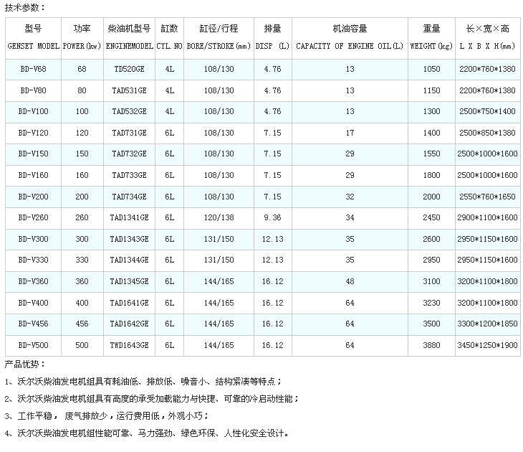The width and height of the screenshot is (523, 452).
Task: Select the TWD1643GE engine model cell
Action: tap(129, 345)
